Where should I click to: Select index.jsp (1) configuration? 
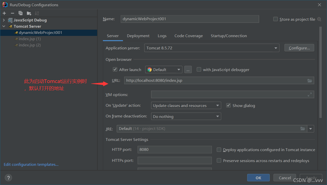(49, 39)
